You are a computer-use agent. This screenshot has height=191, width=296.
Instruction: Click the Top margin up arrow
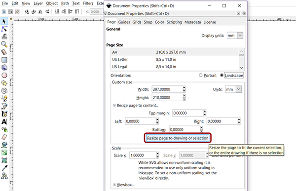205,112
